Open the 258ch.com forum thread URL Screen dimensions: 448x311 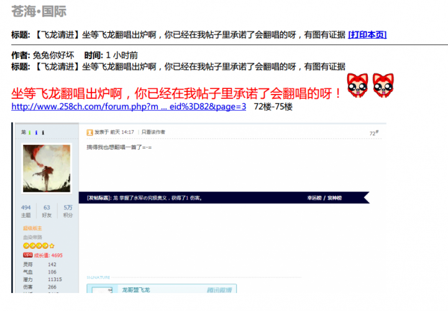[x=129, y=106]
